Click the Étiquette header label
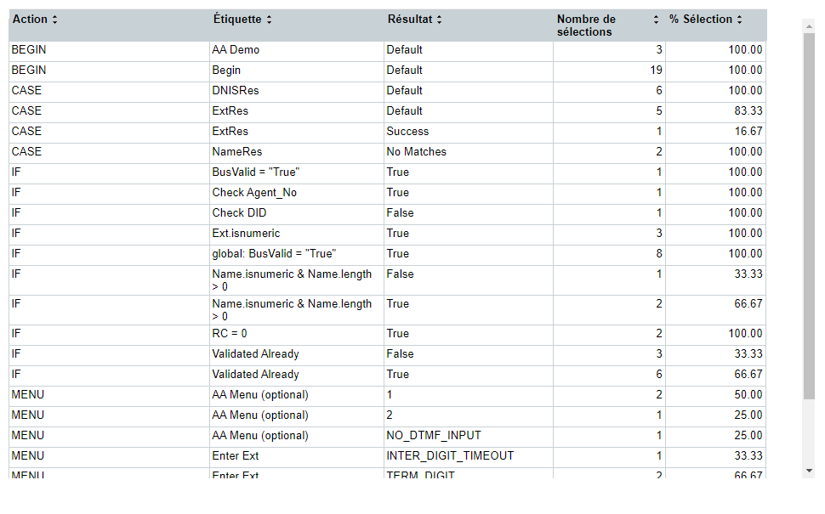Viewport: 825px width, 514px height. click(237, 20)
